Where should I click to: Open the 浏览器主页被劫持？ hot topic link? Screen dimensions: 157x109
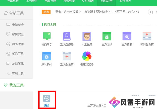[97, 12]
